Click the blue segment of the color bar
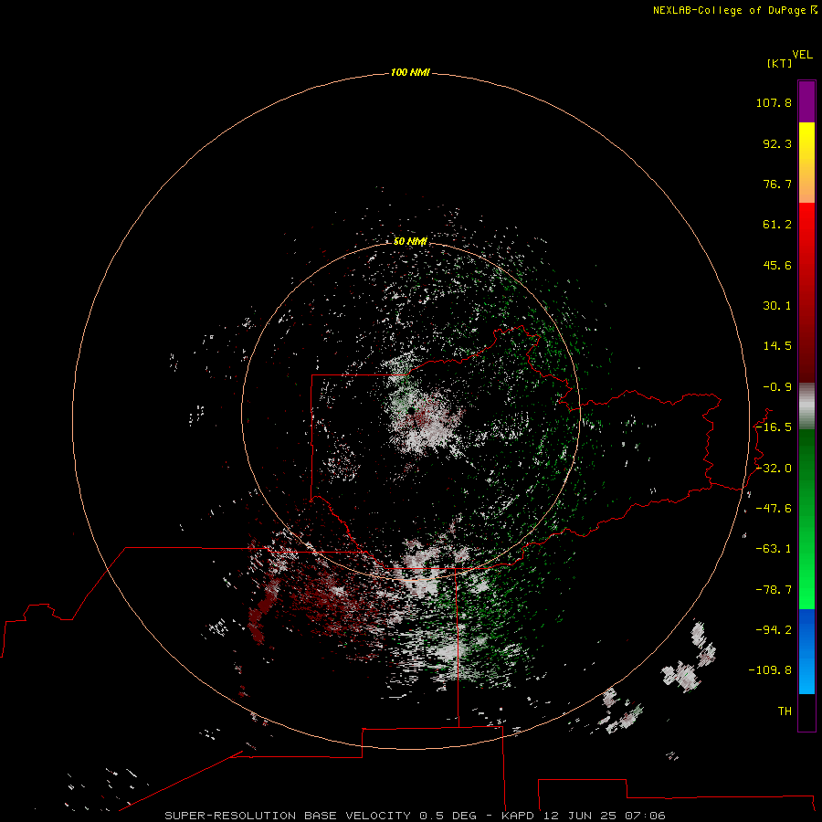 [x=806, y=651]
